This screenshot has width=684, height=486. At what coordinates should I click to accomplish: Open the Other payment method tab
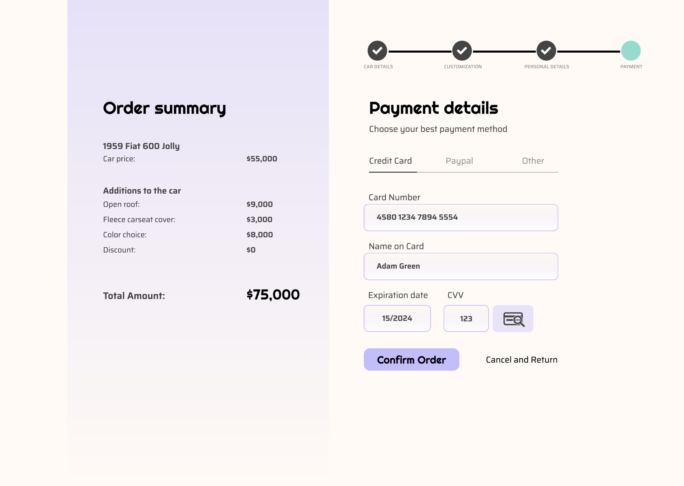click(533, 161)
